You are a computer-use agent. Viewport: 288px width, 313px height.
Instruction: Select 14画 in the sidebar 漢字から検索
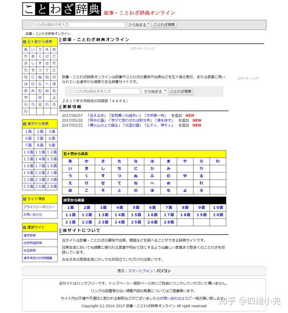tap(40, 159)
